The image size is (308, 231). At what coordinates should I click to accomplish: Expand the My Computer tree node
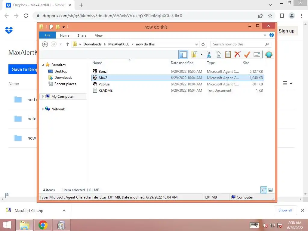pyautogui.click(x=43, y=97)
